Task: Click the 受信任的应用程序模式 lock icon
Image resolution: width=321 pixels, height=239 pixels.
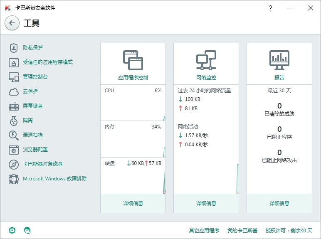Action: [13, 63]
